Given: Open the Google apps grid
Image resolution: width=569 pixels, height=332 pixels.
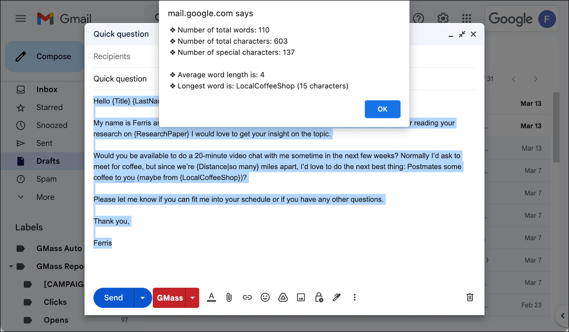Looking at the screenshot, I should click(467, 18).
